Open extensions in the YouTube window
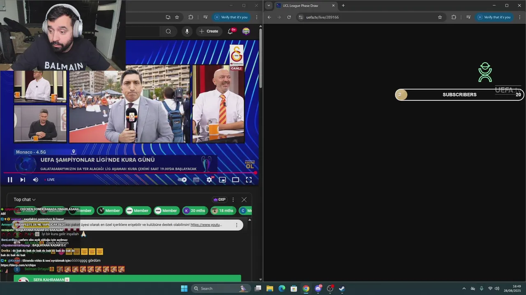Image resolution: width=526 pixels, height=295 pixels. tap(191, 17)
